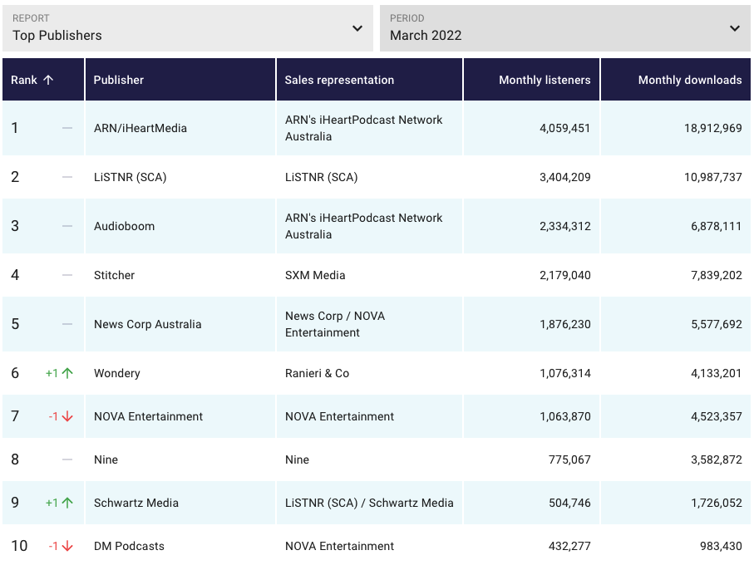The image size is (754, 565).
Task: Click the red down arrow in DM Podcasts row
Action: [68, 546]
